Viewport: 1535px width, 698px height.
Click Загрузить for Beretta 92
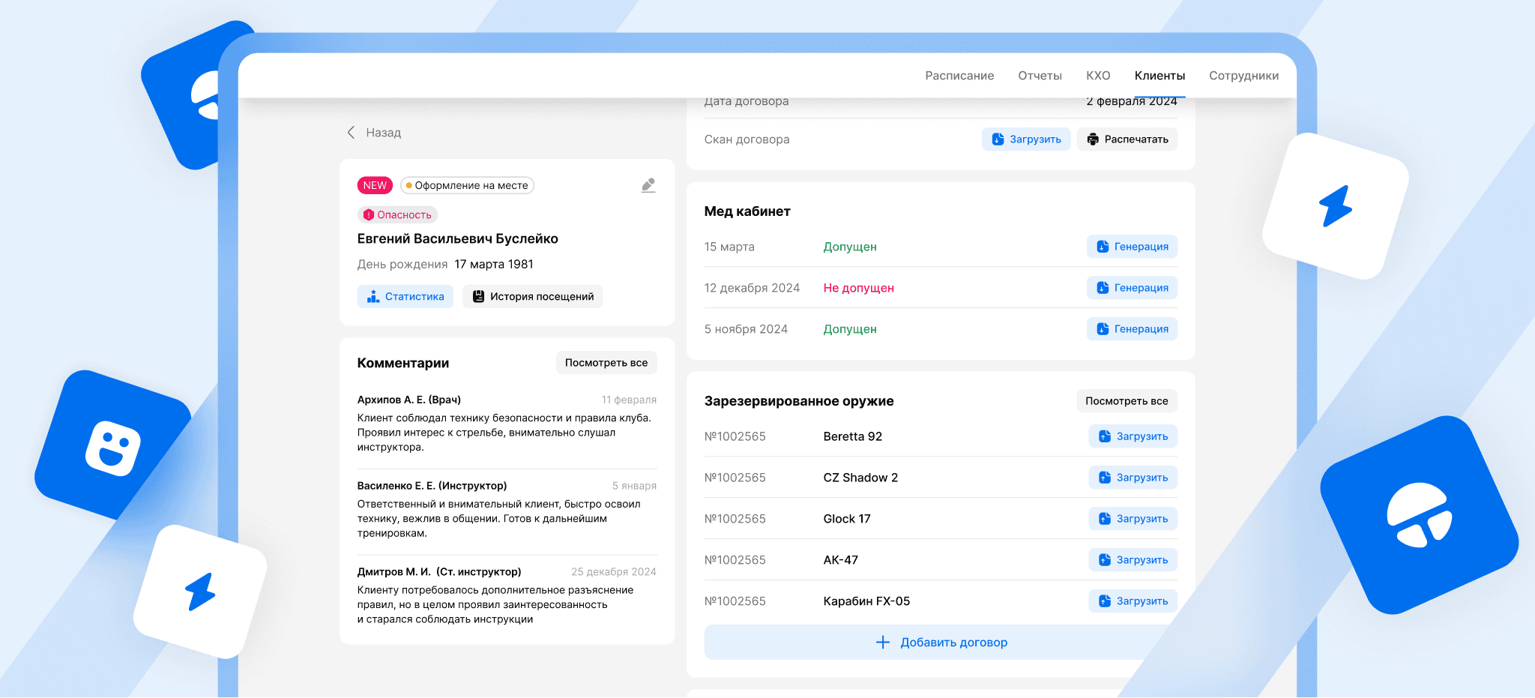coord(1133,436)
